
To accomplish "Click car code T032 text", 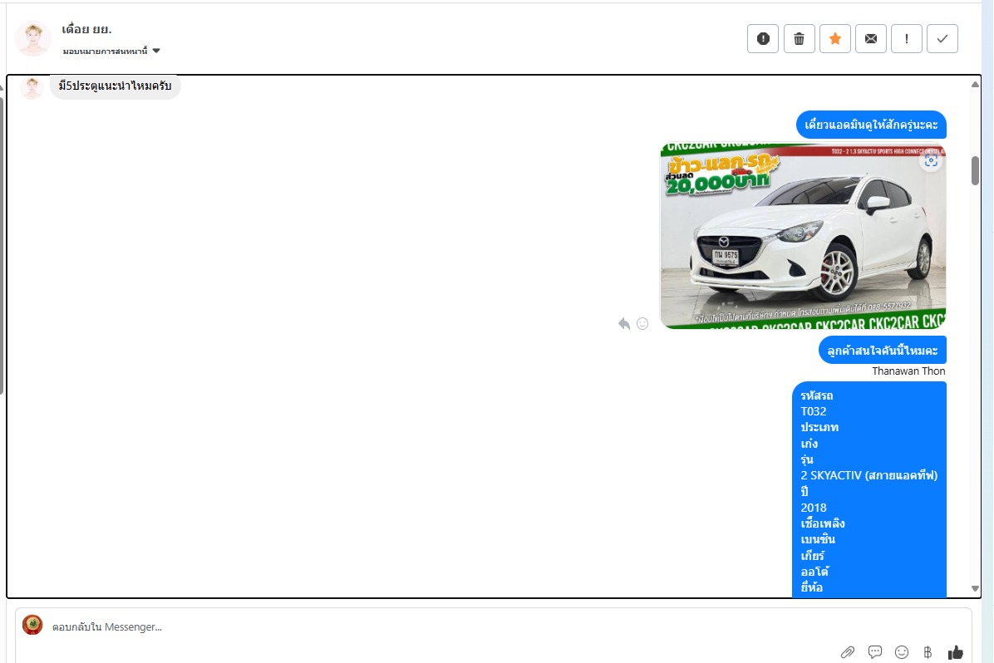I will click(814, 411).
